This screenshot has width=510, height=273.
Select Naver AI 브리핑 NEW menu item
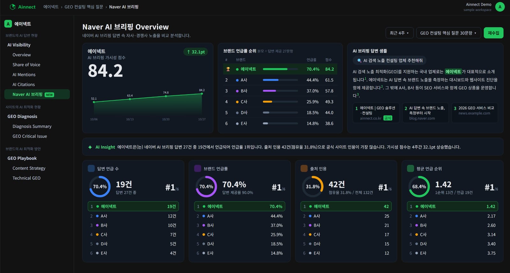(37, 94)
